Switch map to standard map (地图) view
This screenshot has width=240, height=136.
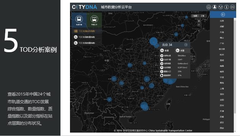pos(195,16)
